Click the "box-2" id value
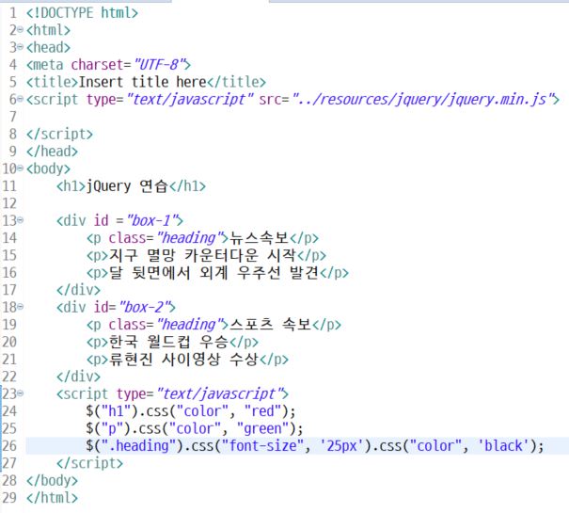The width and height of the screenshot is (569, 513). point(145,308)
